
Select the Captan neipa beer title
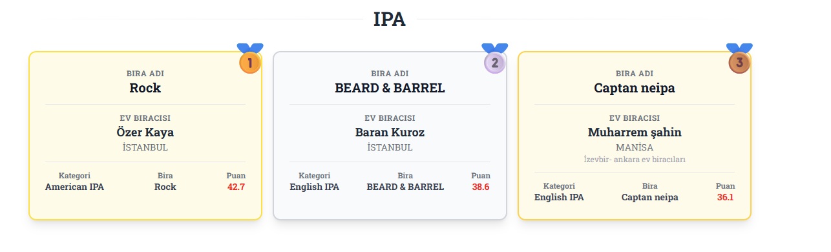635,88
